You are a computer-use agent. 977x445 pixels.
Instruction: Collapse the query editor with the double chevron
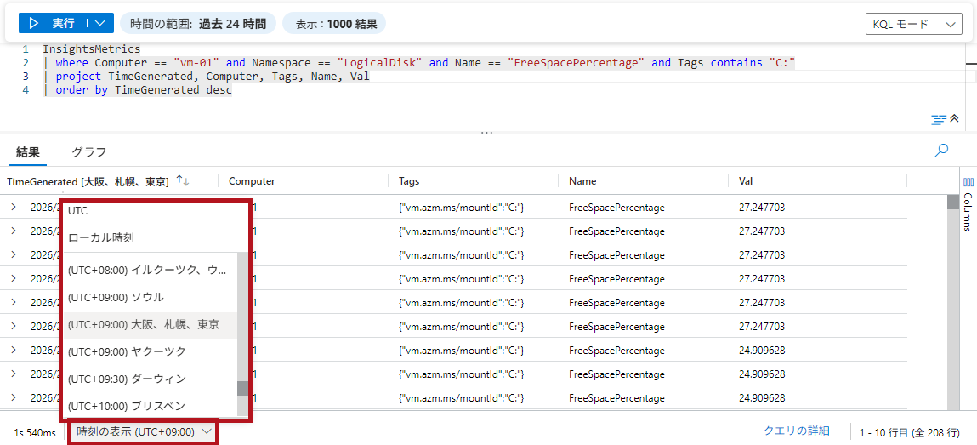pos(954,119)
